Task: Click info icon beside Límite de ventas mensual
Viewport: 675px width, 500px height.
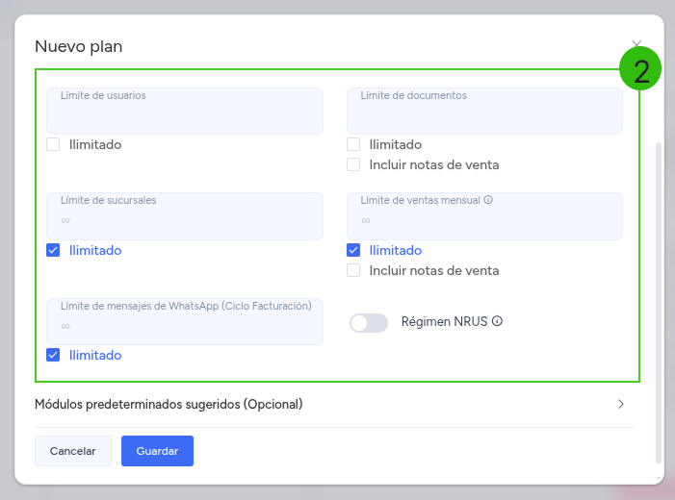Action: click(x=488, y=200)
